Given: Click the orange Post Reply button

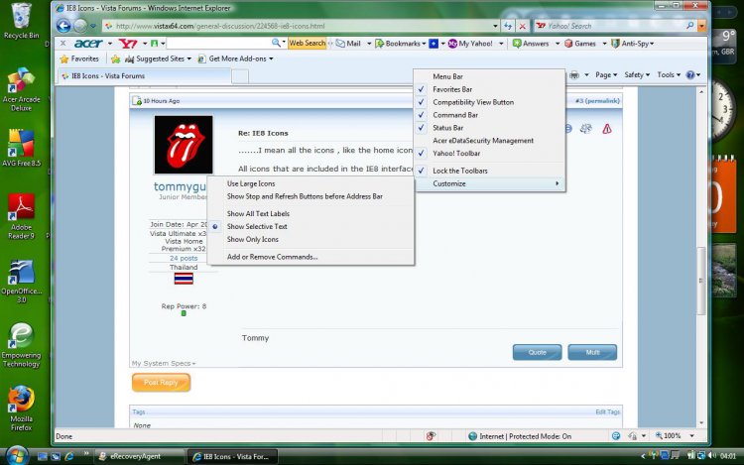Looking at the screenshot, I should 162,383.
